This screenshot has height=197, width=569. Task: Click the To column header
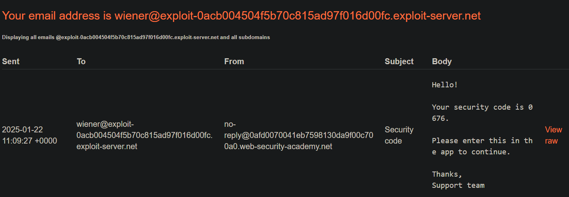tap(81, 61)
